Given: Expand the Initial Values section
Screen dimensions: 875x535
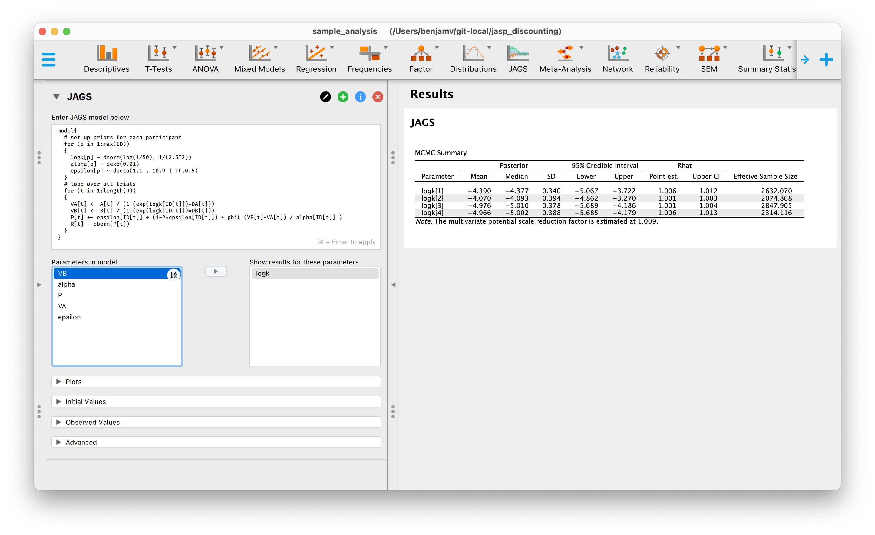Looking at the screenshot, I should coord(86,401).
